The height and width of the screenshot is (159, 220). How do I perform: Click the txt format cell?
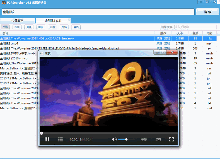[209, 103]
